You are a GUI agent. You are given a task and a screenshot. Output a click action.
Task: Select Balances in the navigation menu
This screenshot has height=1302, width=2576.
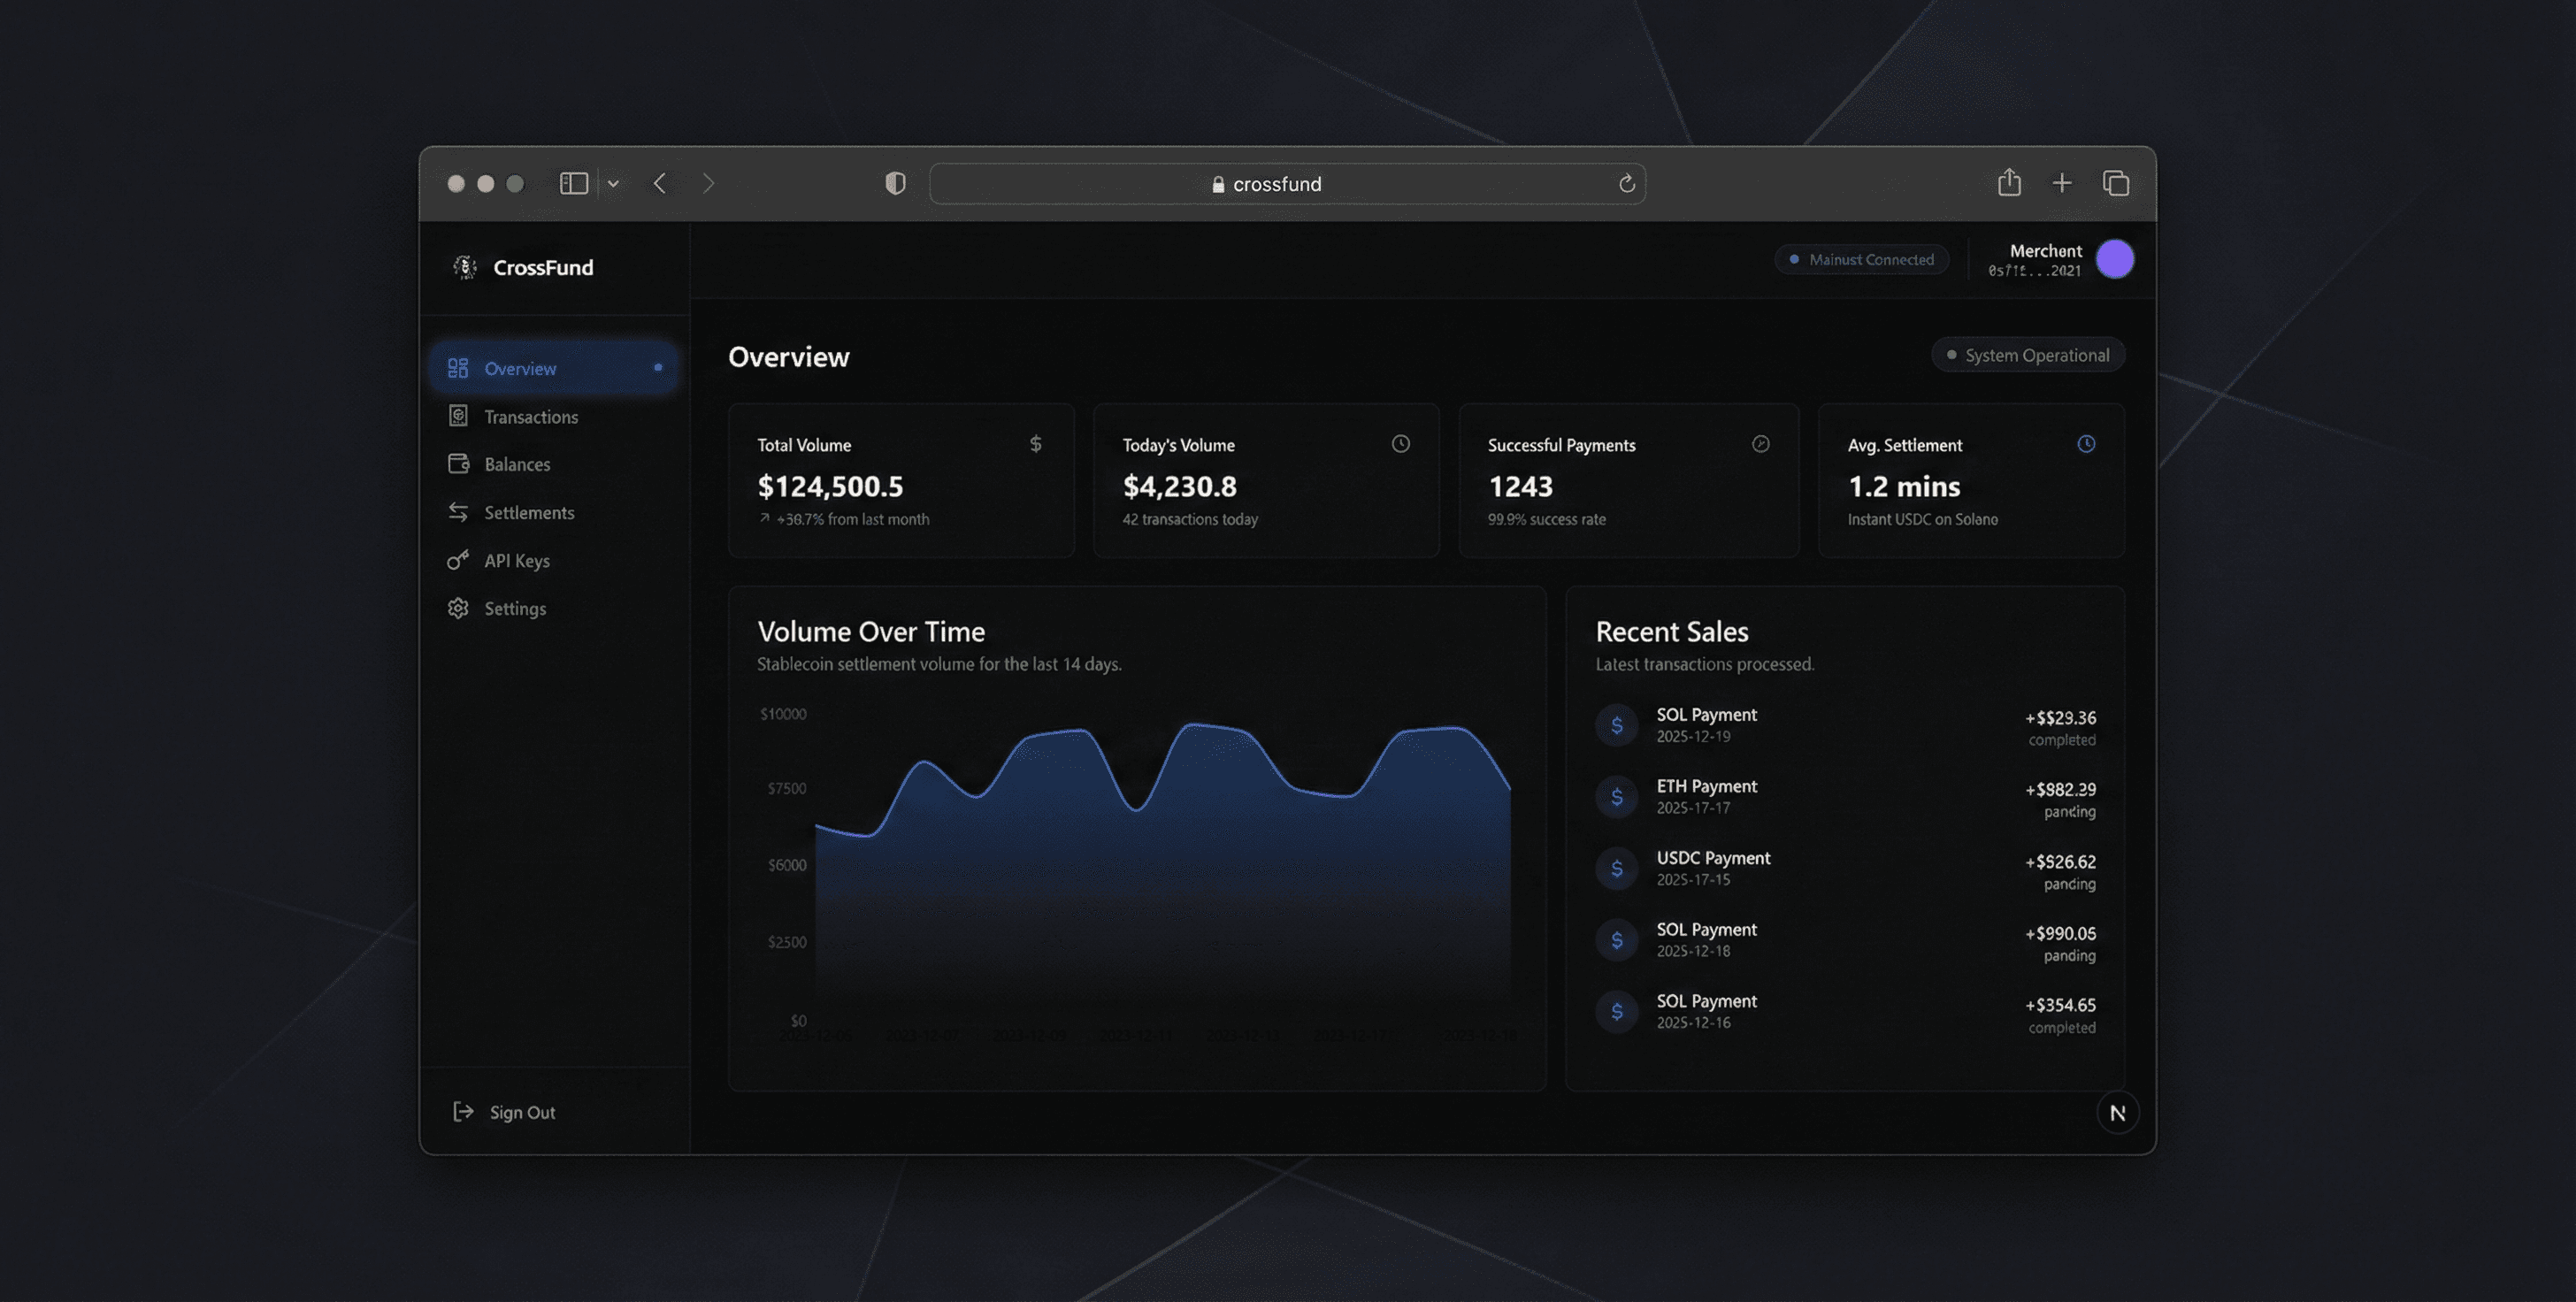517,464
